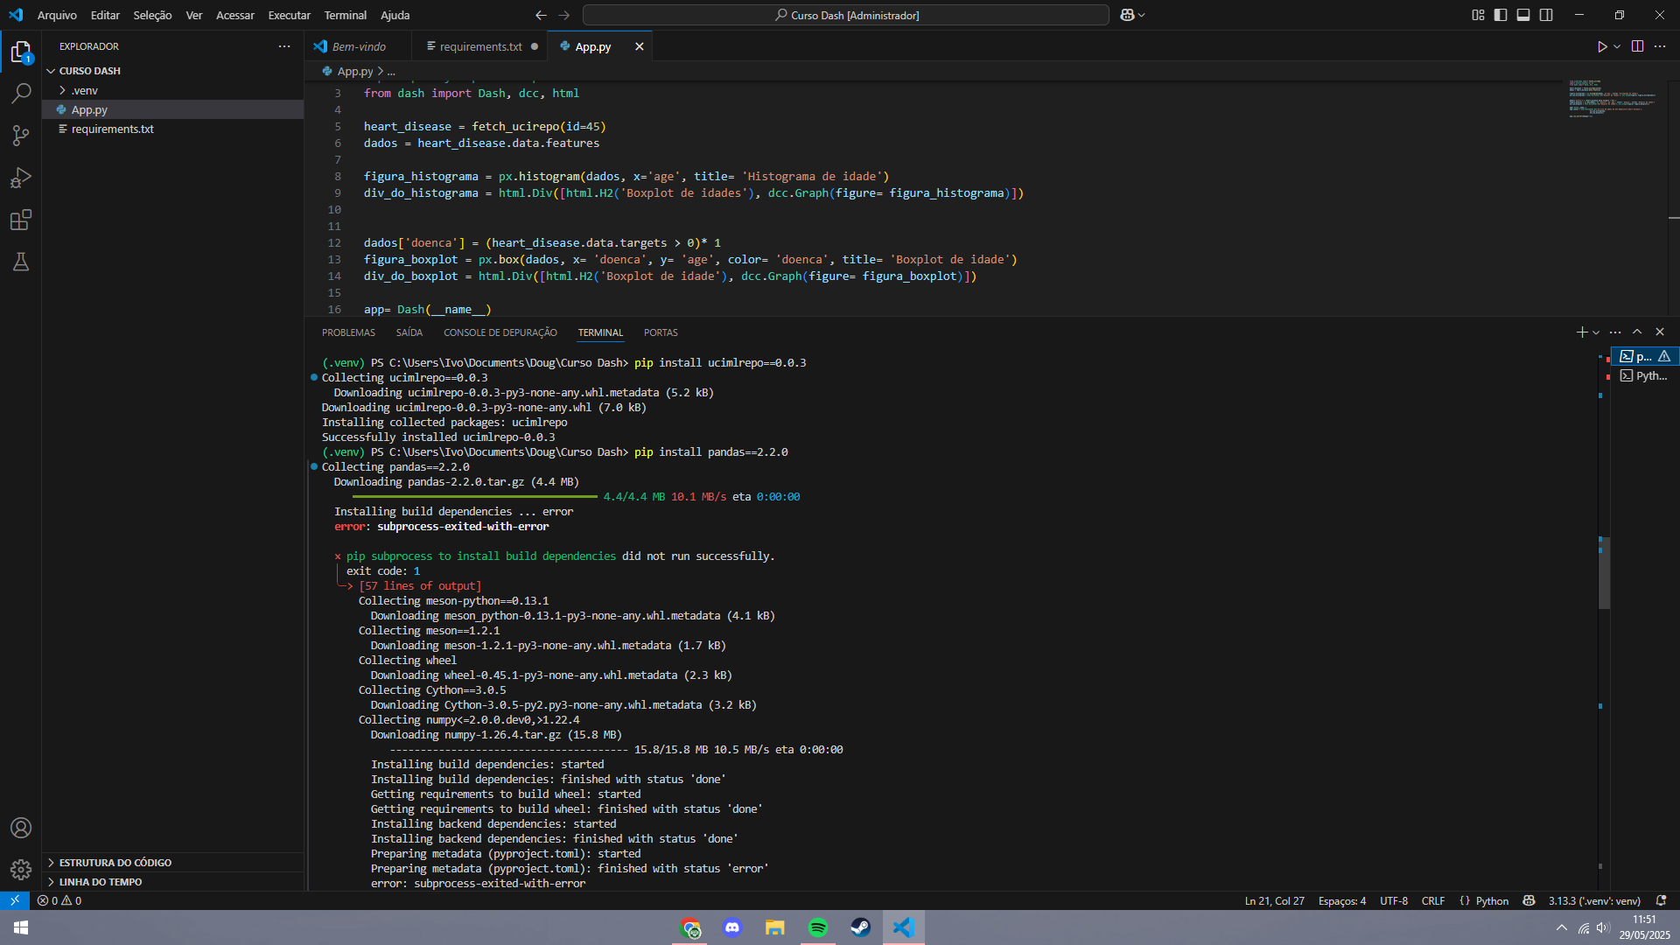Open Explorer Views and More Actions ellipsis

coord(284,46)
